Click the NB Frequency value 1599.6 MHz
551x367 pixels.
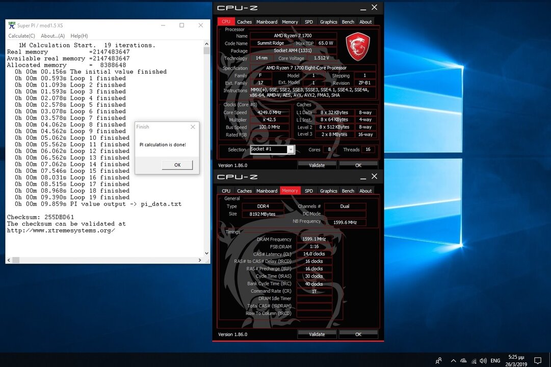[x=345, y=223]
